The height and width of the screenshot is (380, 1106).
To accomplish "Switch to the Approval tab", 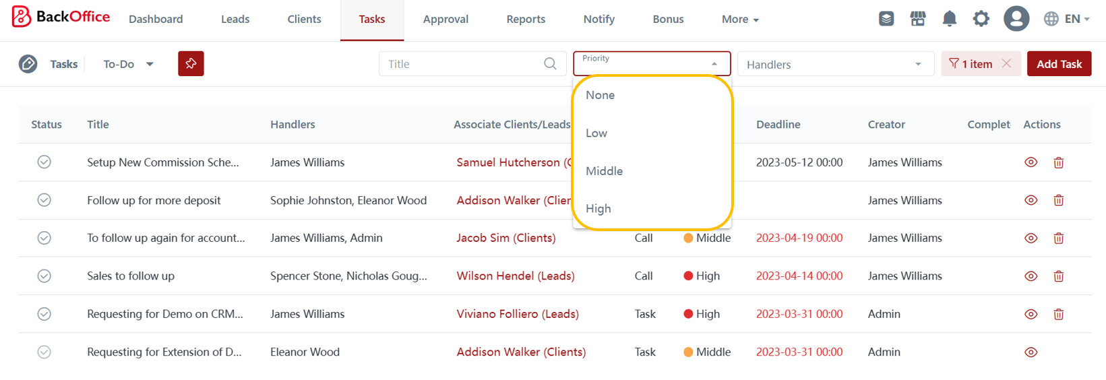I will [x=446, y=20].
